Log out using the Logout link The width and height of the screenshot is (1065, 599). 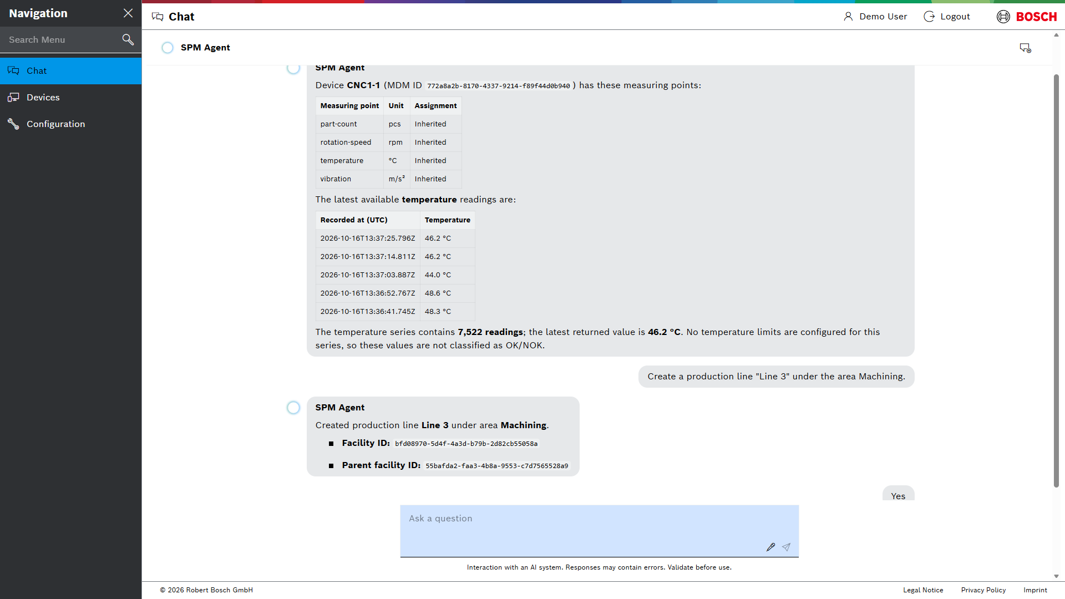point(947,17)
